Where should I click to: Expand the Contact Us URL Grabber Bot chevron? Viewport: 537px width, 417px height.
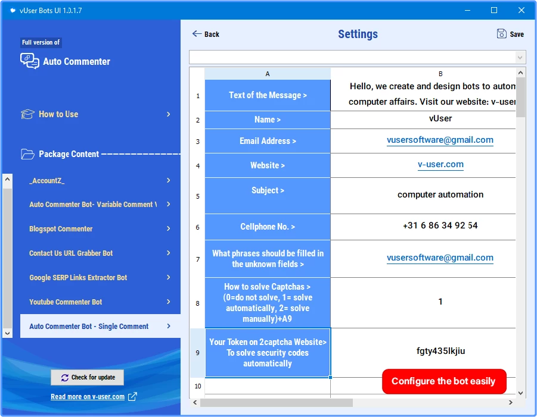[x=169, y=253]
